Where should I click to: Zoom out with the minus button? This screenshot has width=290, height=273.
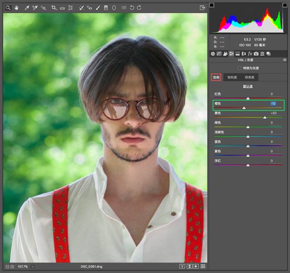(x=7, y=267)
